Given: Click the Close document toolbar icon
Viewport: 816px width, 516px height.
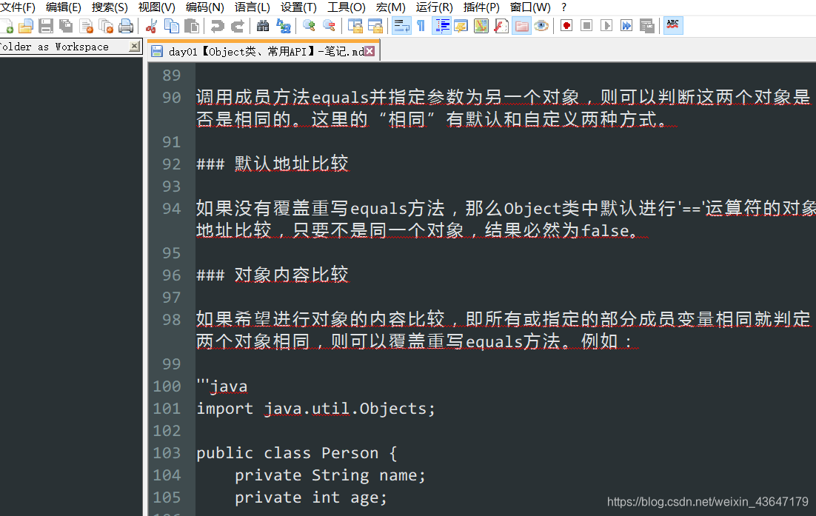Looking at the screenshot, I should [x=86, y=25].
